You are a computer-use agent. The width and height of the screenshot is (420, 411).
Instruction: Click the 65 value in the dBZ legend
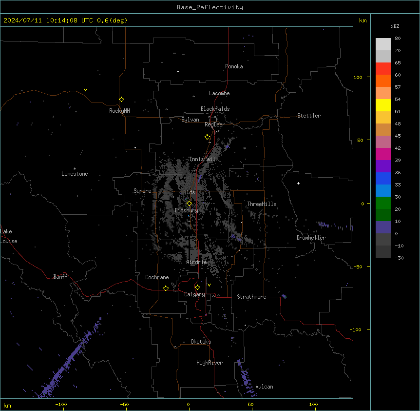pyautogui.click(x=398, y=62)
